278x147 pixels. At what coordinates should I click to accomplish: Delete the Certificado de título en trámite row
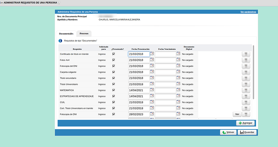click(246, 54)
